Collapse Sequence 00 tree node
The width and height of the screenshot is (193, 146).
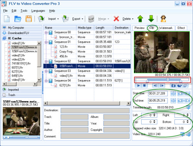(46, 32)
